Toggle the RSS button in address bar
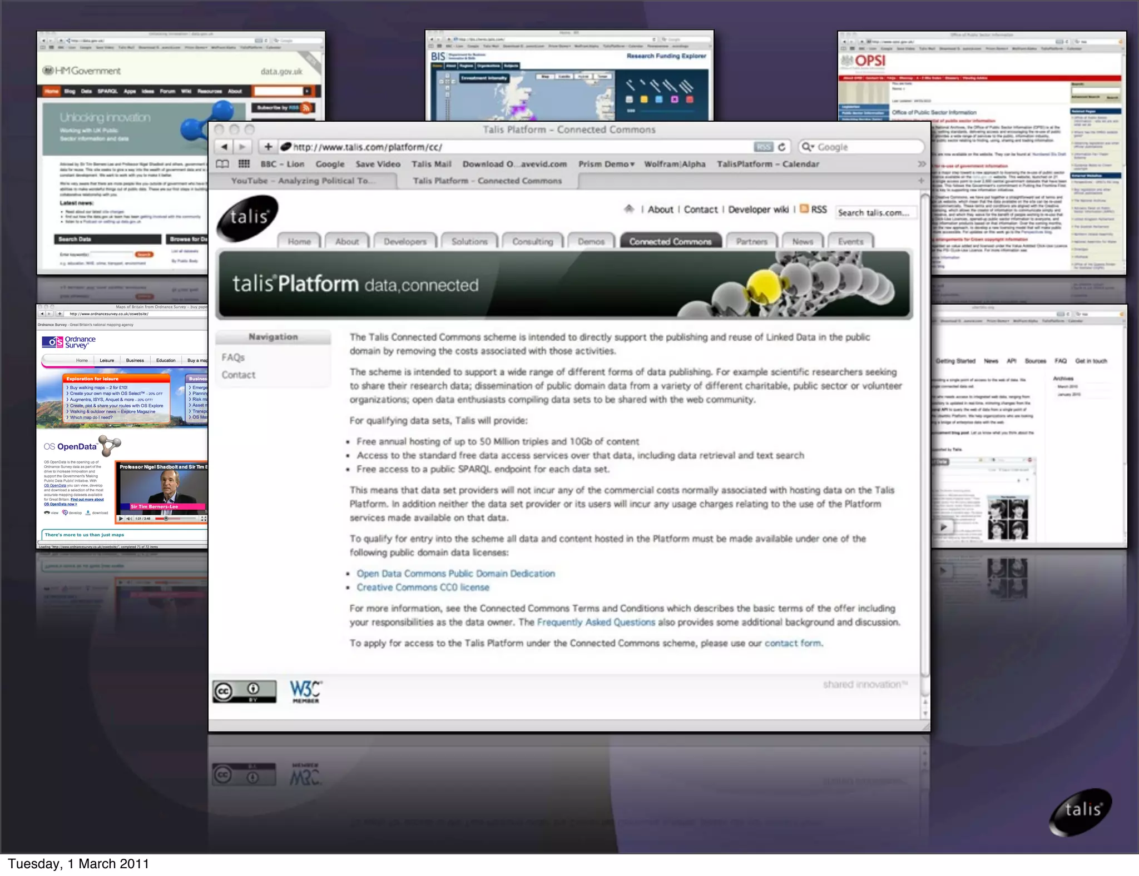Viewport: 1139px width, 876px height. point(764,147)
